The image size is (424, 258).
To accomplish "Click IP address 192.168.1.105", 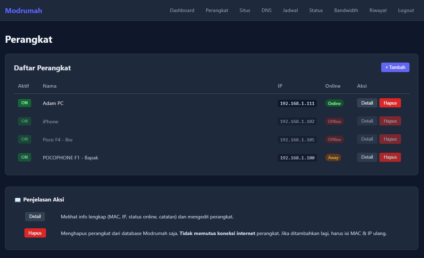I will click(297, 140).
